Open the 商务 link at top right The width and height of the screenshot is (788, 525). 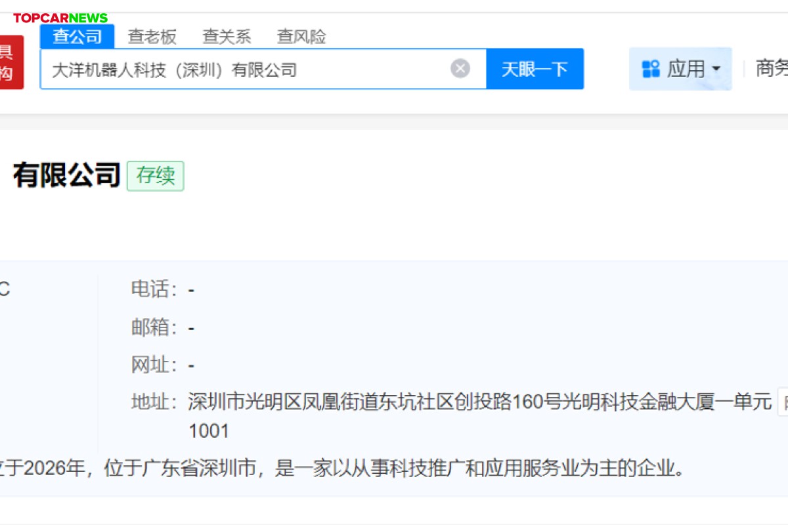pos(772,68)
